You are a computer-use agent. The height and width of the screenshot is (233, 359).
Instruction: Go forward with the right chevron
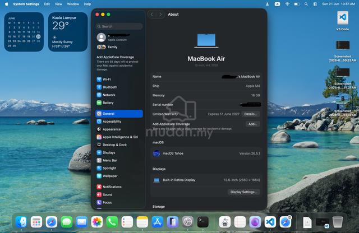coord(160,15)
